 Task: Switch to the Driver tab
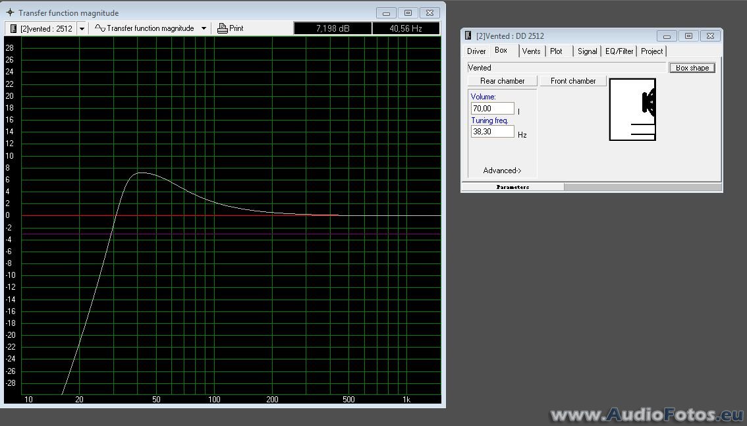point(476,51)
